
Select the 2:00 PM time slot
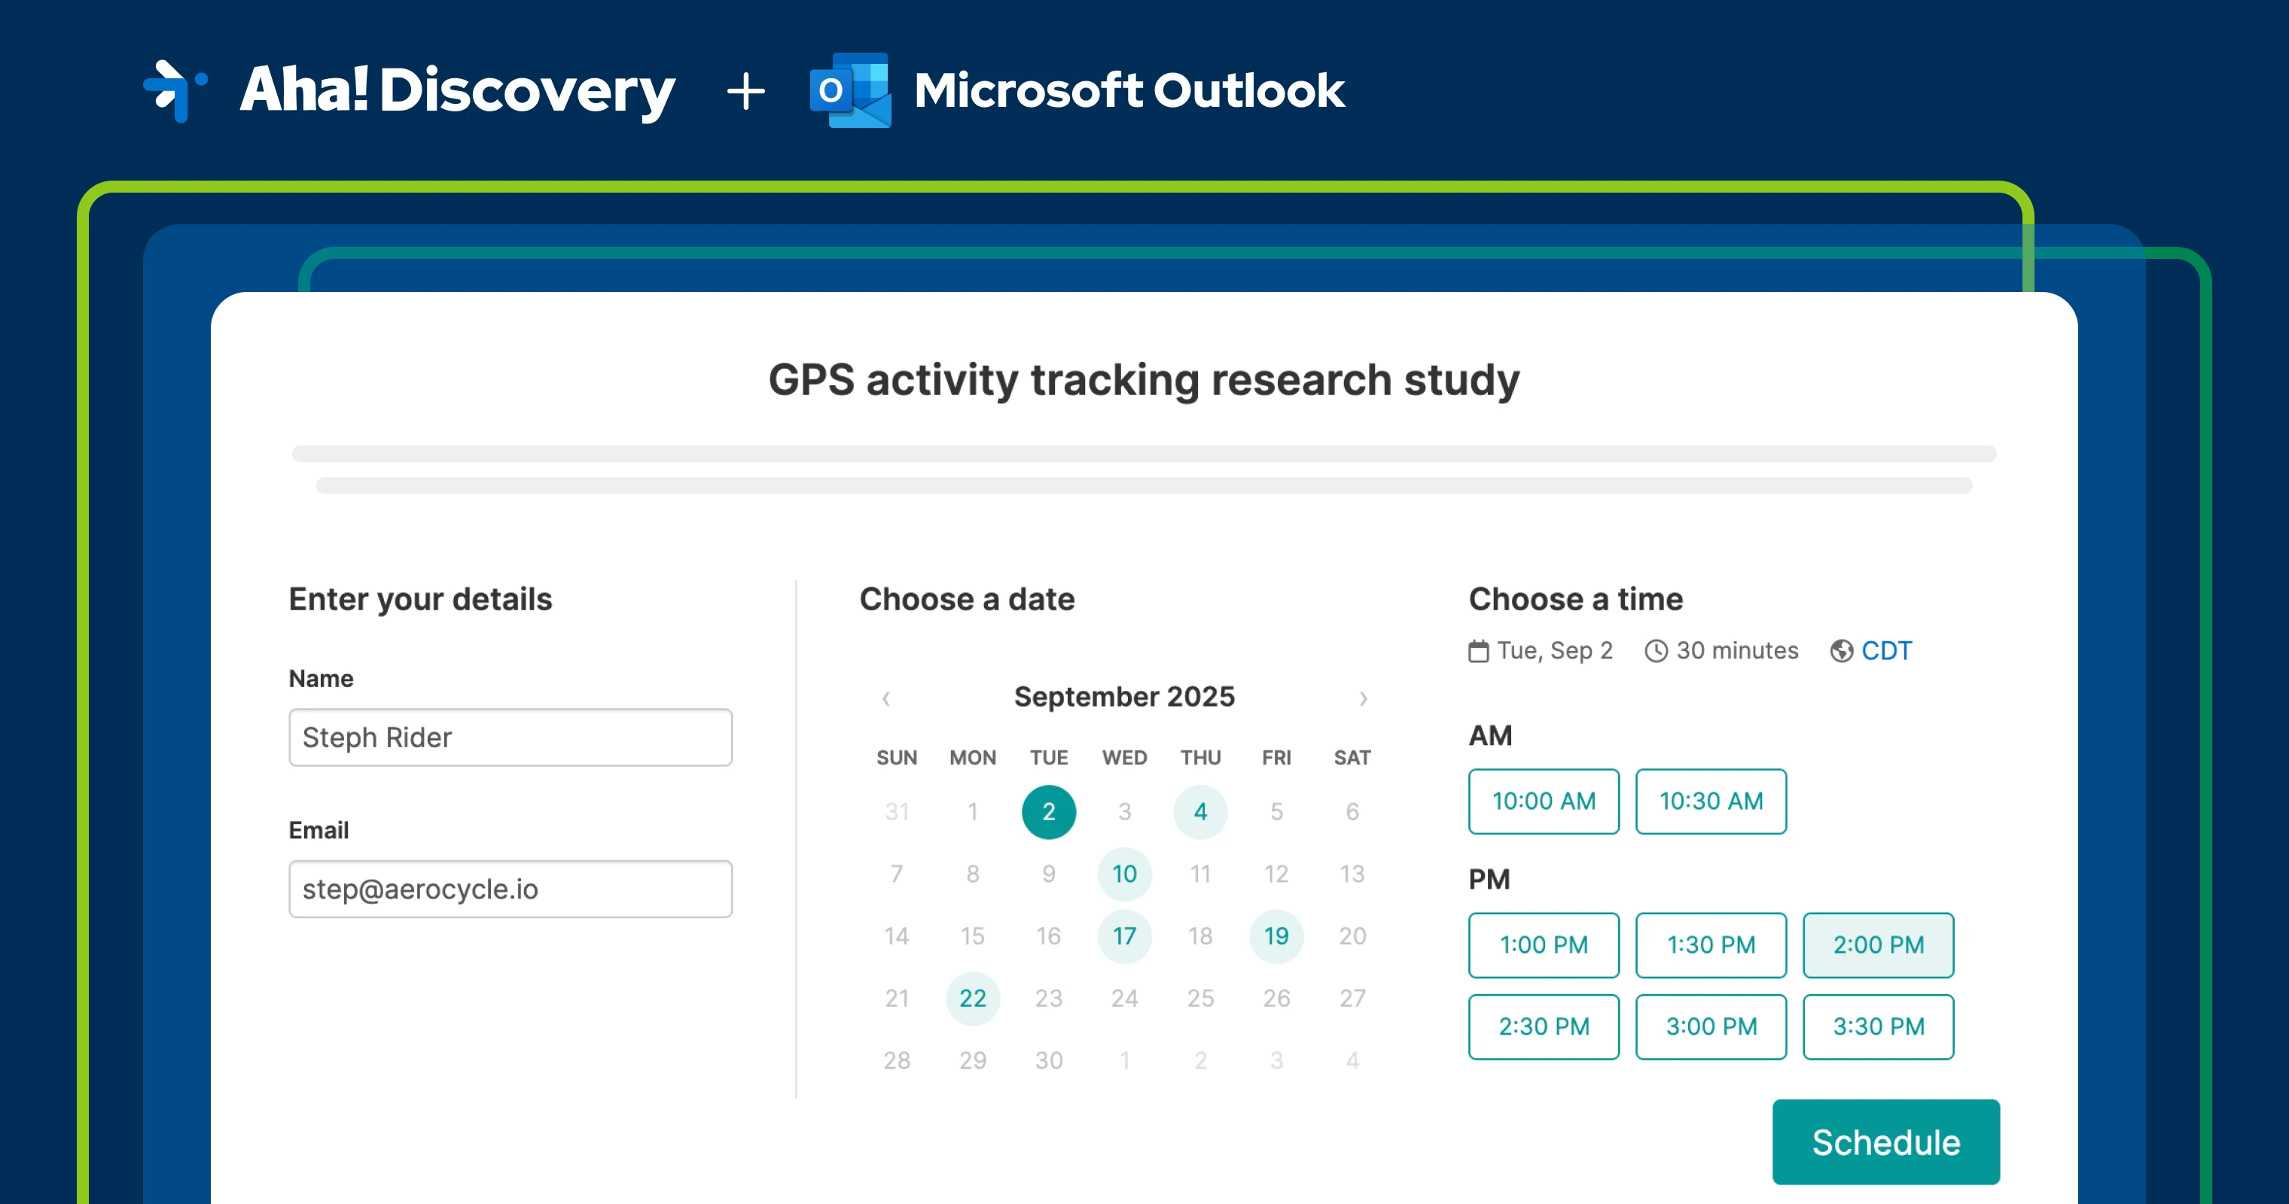click(x=1878, y=944)
